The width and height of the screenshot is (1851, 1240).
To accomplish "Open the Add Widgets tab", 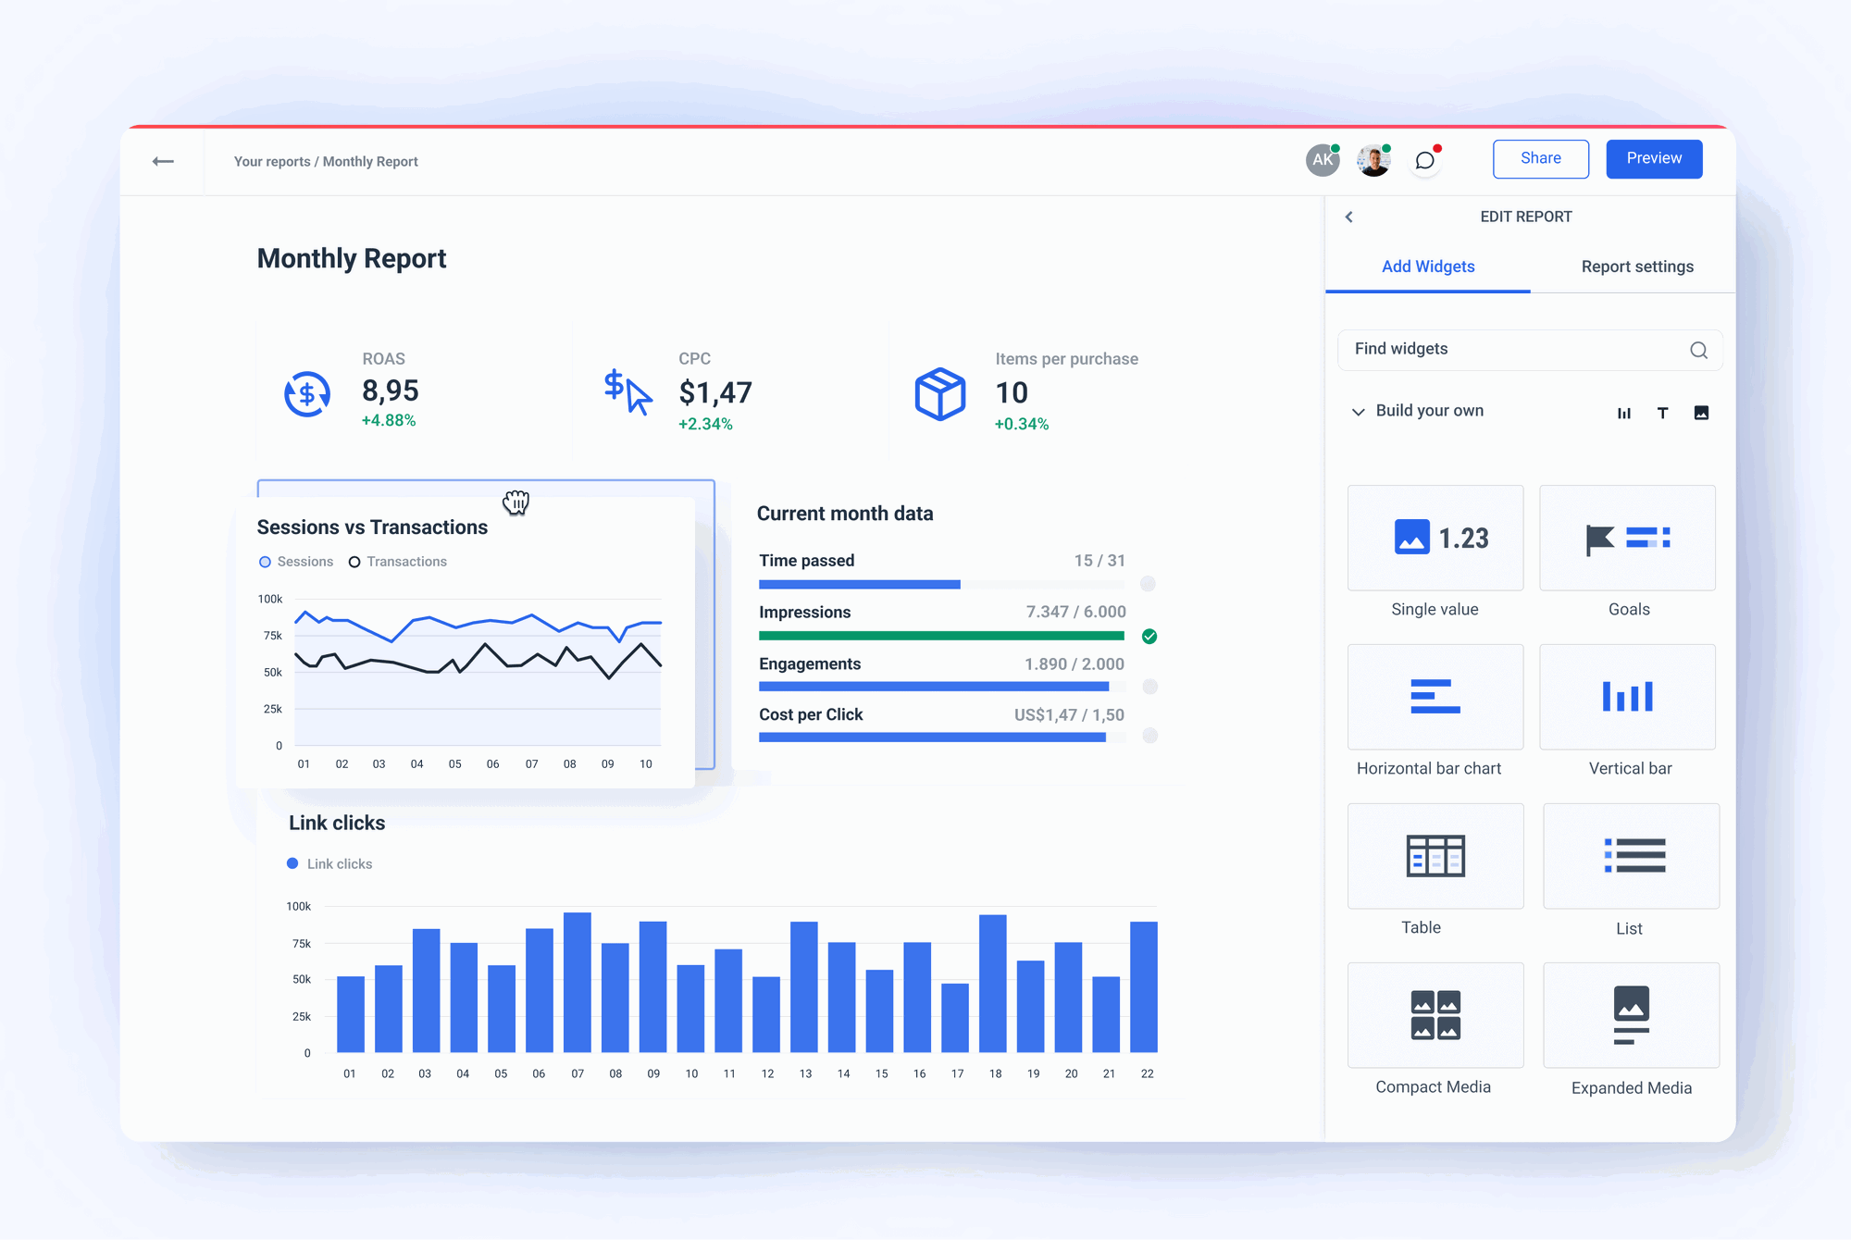I will pyautogui.click(x=1428, y=267).
